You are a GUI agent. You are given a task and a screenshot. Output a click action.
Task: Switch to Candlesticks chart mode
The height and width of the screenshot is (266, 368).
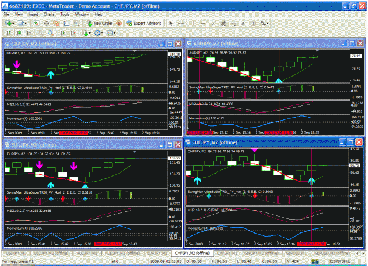coord(19,33)
